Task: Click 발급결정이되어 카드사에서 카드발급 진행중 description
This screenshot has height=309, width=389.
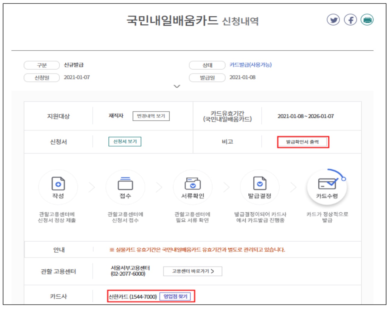Action: click(260, 217)
